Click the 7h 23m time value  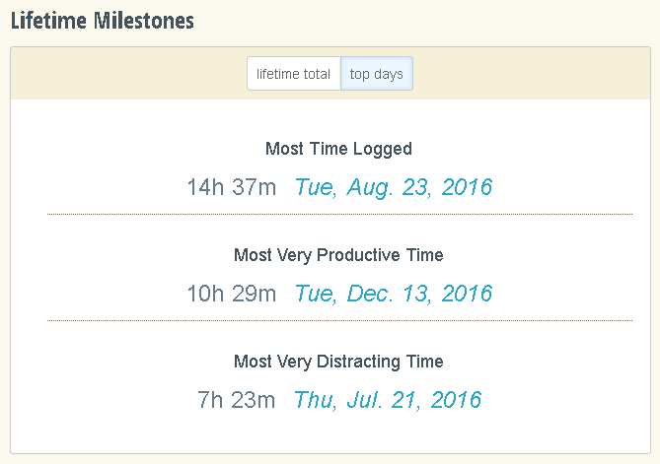point(236,399)
